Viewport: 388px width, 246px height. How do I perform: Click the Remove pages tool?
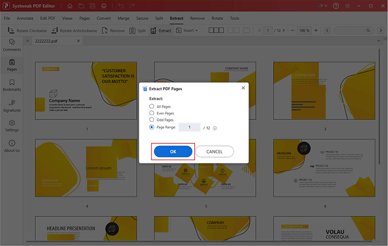click(113, 31)
